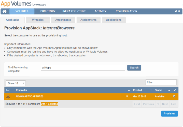
Task: Sort table by Created column
Action: 142,90
